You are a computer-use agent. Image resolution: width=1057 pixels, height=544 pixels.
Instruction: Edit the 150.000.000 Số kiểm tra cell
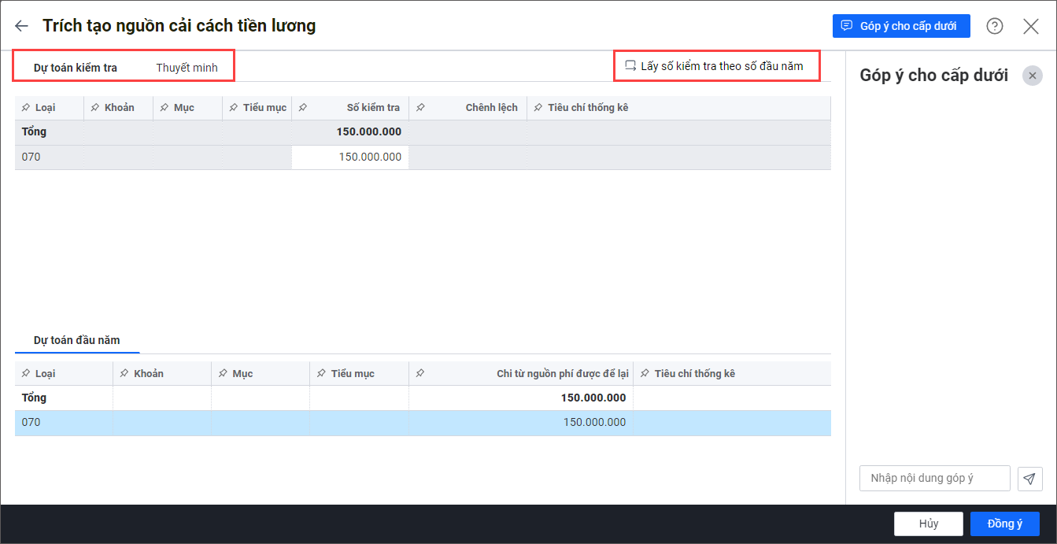[350, 157]
